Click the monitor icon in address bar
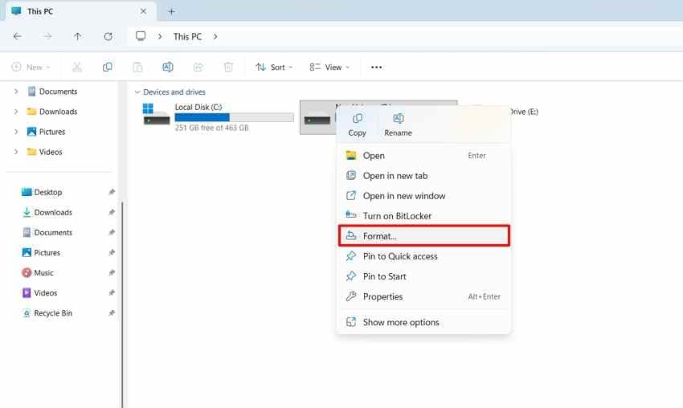Viewport: 683px width, 408px height. click(x=141, y=36)
